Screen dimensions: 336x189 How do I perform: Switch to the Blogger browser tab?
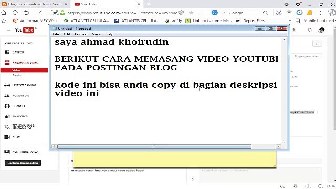(x=34, y=4)
